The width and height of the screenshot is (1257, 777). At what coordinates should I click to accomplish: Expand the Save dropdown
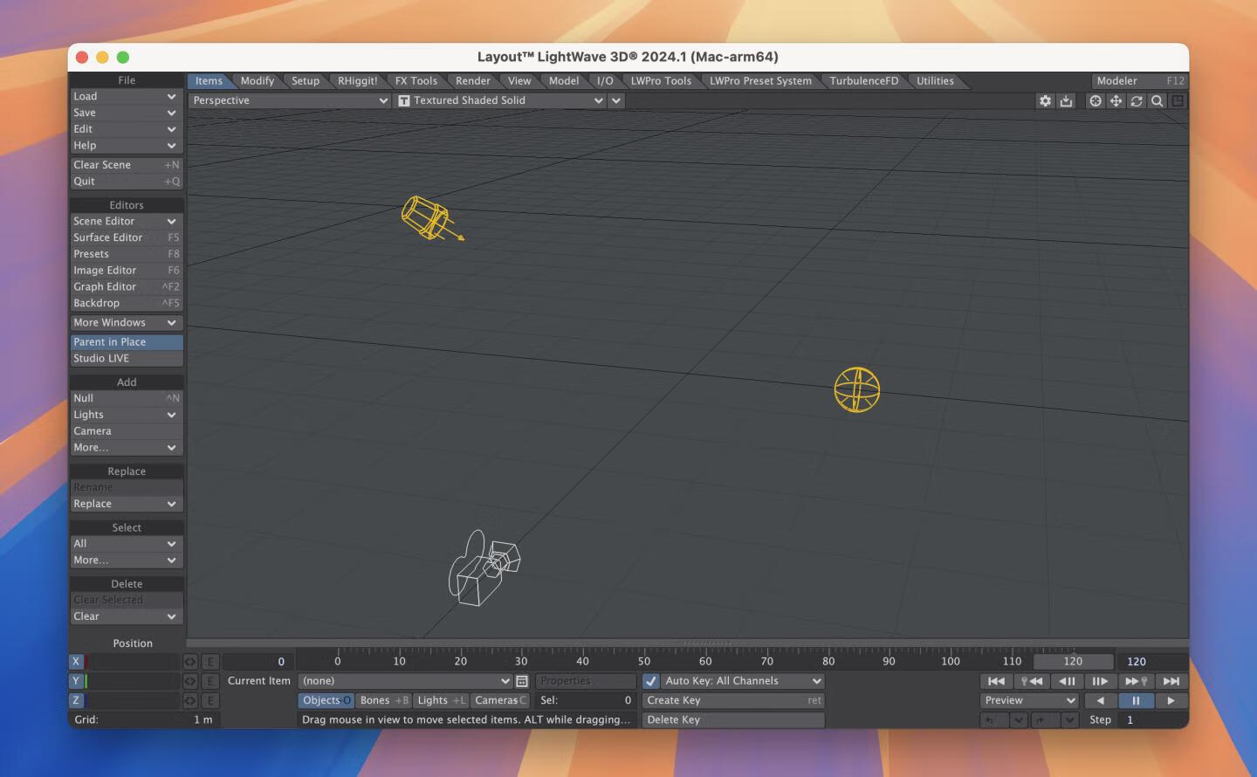pos(127,113)
